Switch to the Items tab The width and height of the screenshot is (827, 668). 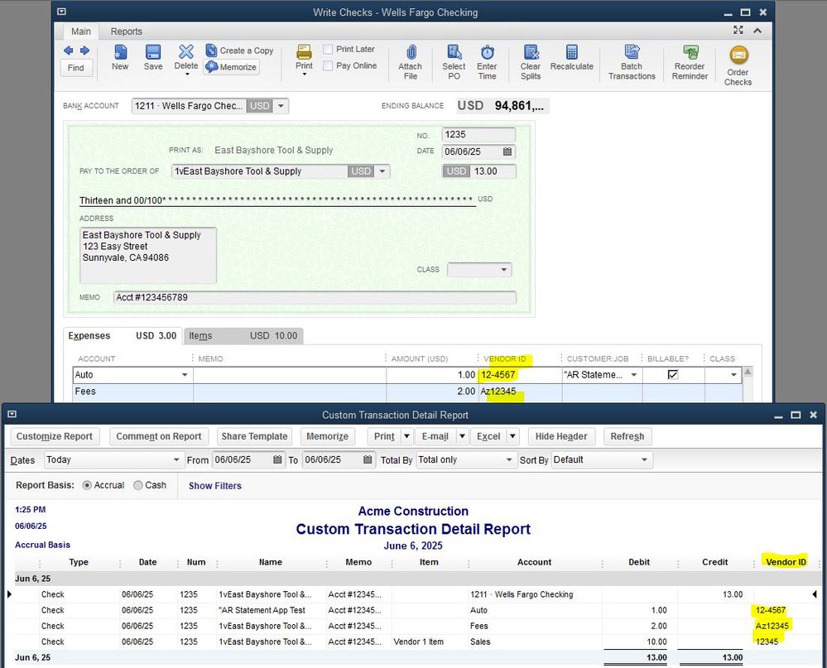pyautogui.click(x=200, y=335)
